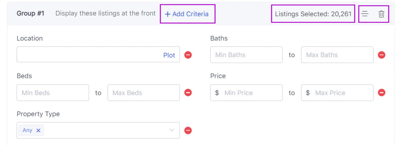
Task: Click the reorder lines icon beside trash
Action: [365, 14]
